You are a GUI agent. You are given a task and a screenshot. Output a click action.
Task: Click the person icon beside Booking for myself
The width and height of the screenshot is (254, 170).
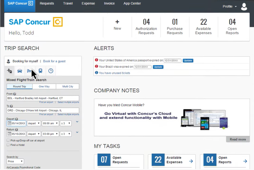(x=8, y=61)
